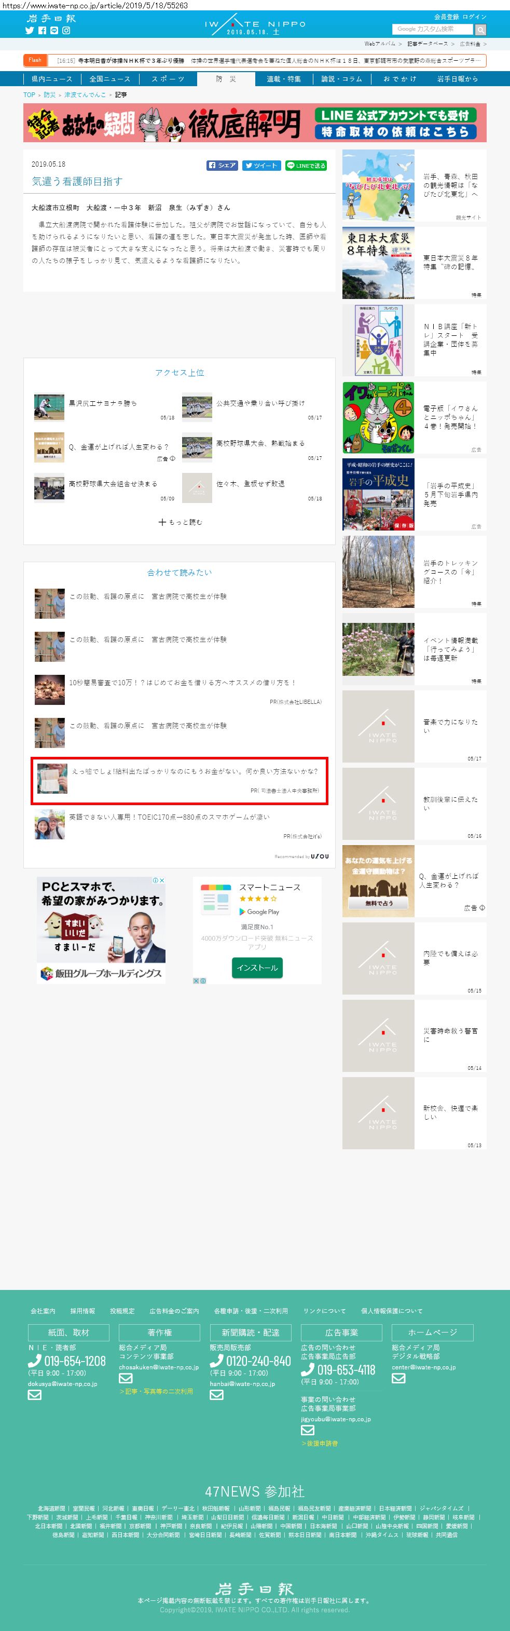Close the SmartNews ad via X icon
This screenshot has width=510, height=1631.
tap(196, 980)
